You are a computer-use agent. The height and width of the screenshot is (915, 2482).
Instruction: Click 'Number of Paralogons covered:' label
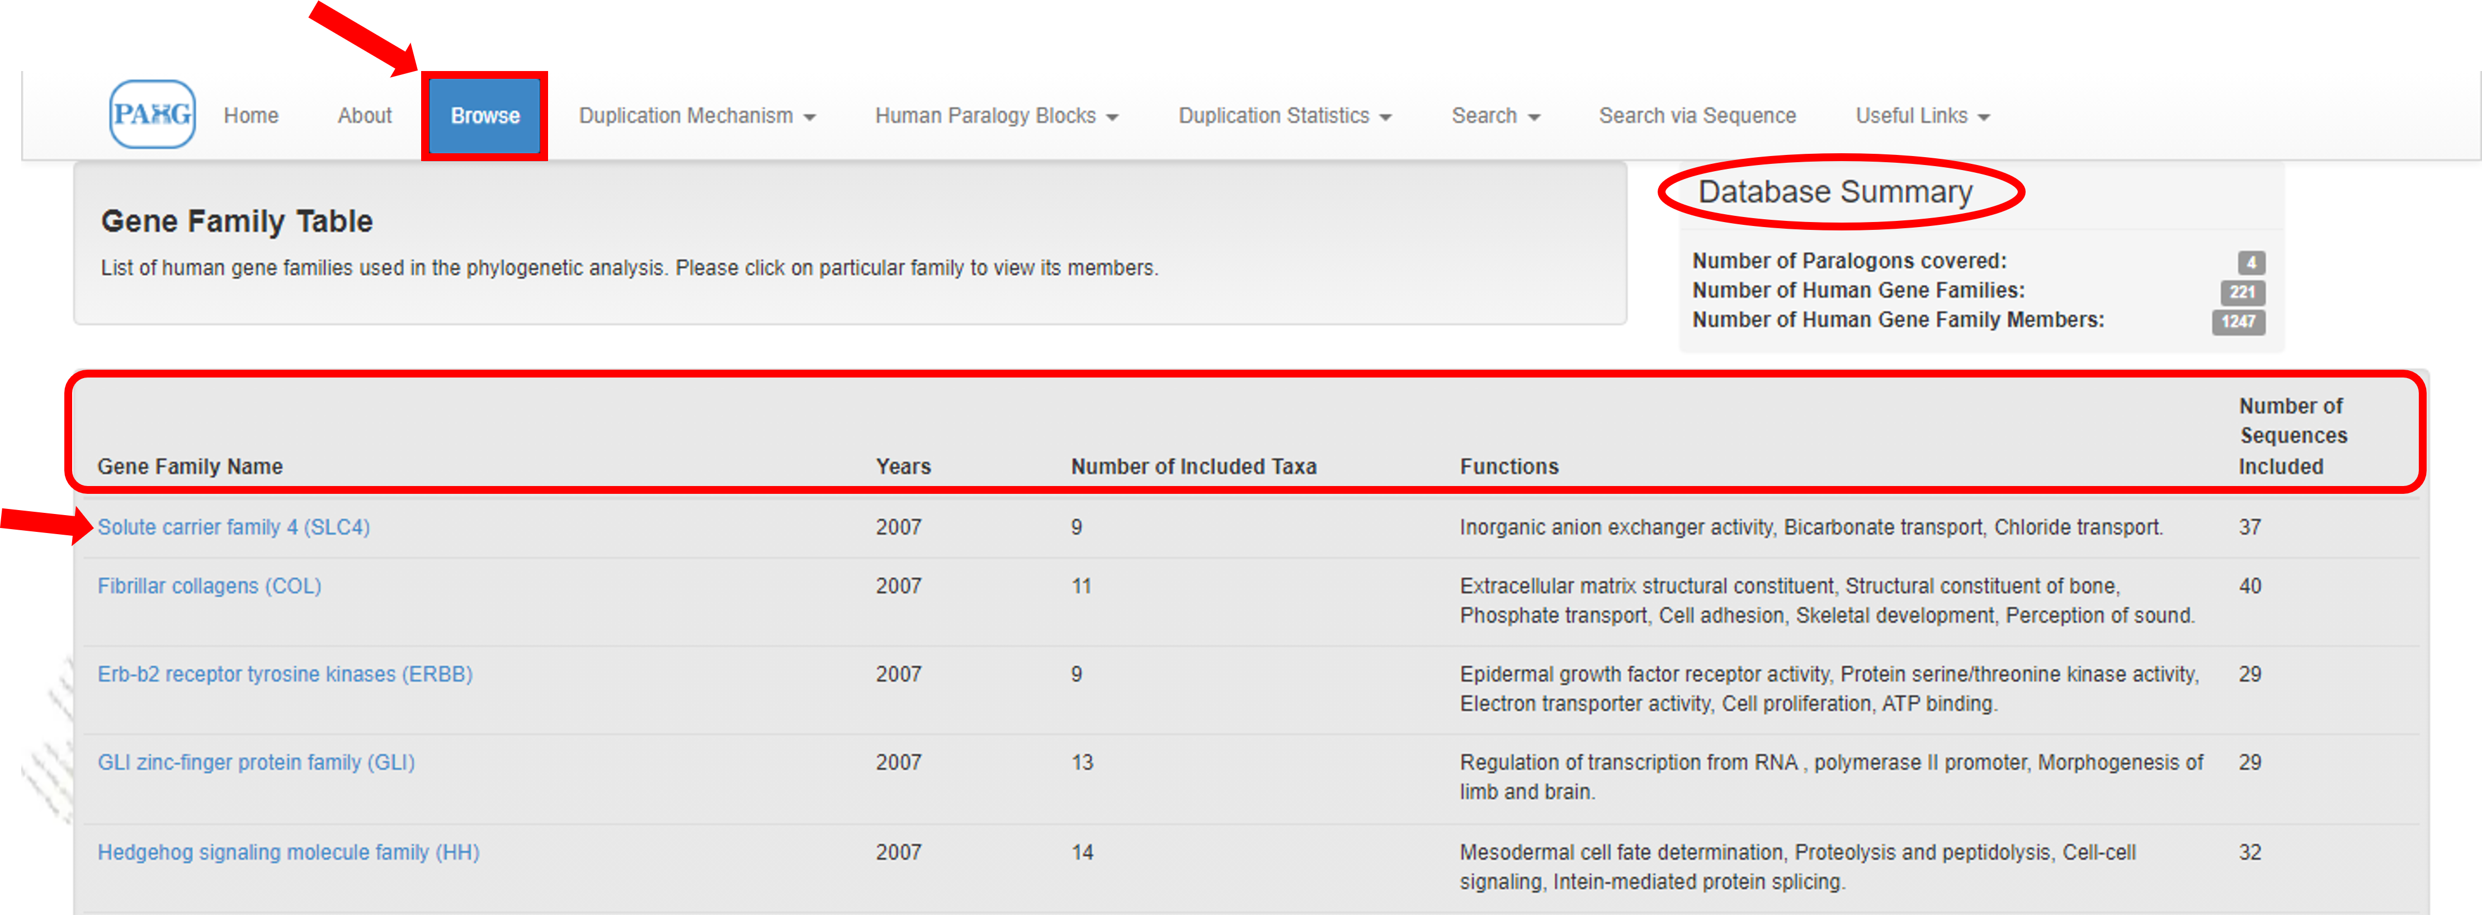coord(1849,261)
